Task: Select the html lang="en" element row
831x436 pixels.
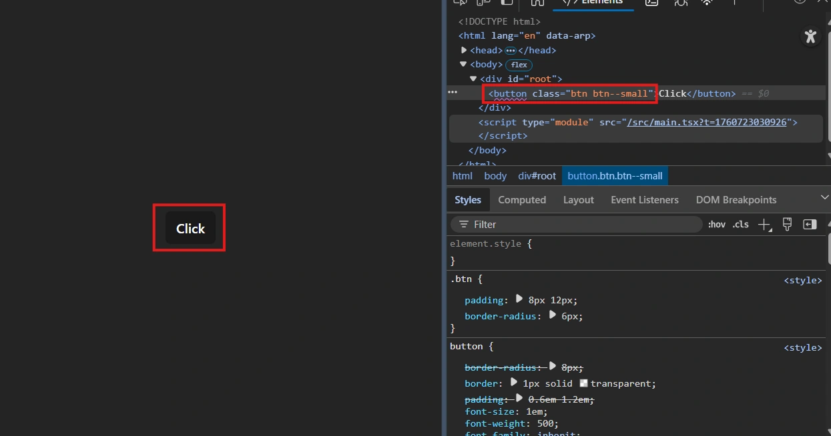Action: click(527, 36)
